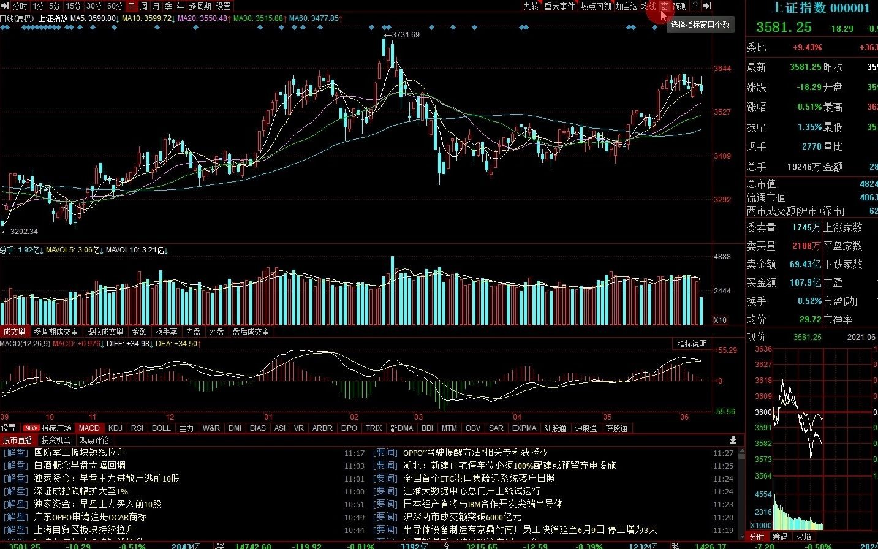The width and height of the screenshot is (878, 549).
Task: Open 预测 forecast tool
Action: [679, 6]
